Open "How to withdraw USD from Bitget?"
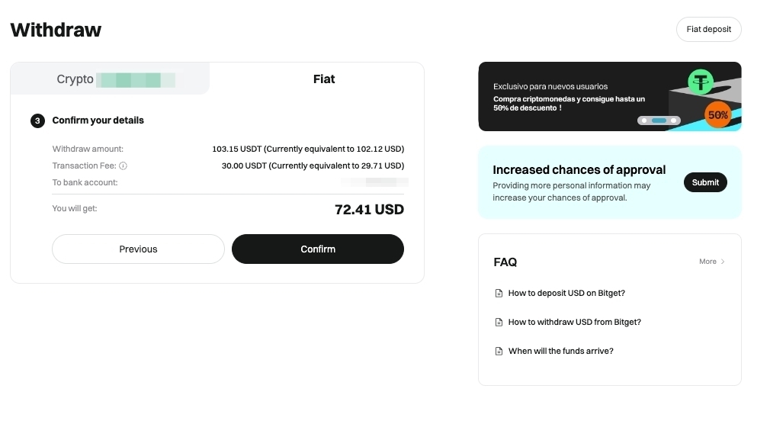The image size is (770, 421). click(x=574, y=323)
